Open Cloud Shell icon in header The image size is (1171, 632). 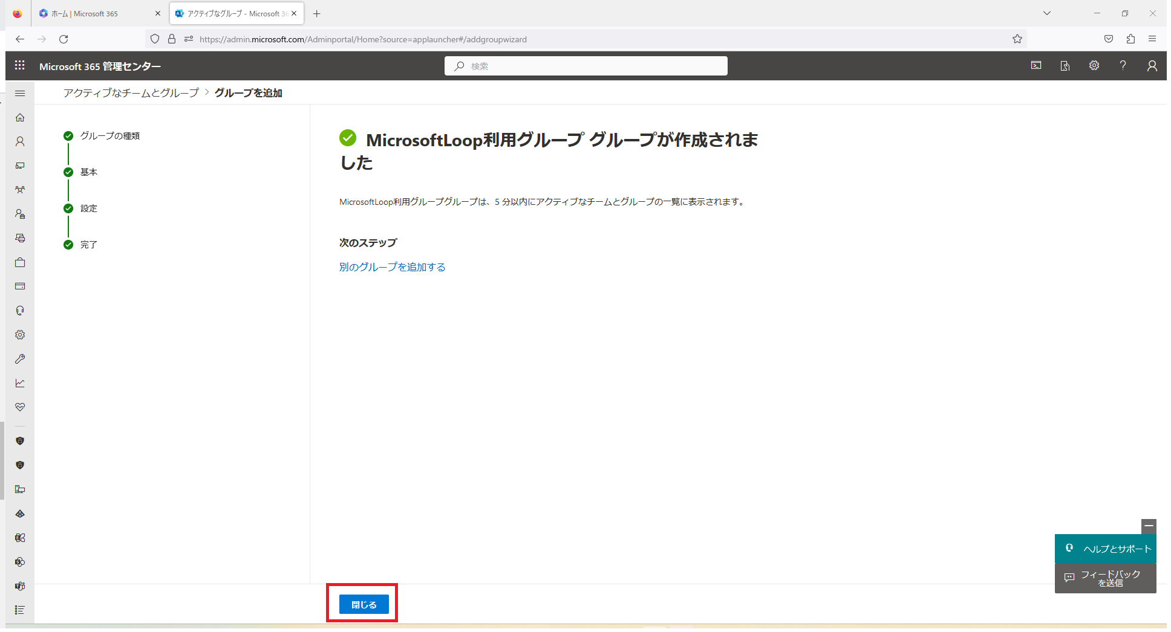coord(1036,65)
